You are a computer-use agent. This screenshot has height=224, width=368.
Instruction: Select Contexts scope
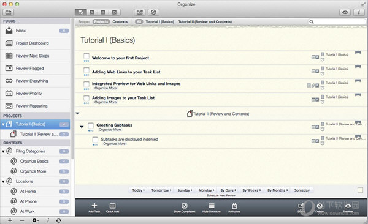120,22
